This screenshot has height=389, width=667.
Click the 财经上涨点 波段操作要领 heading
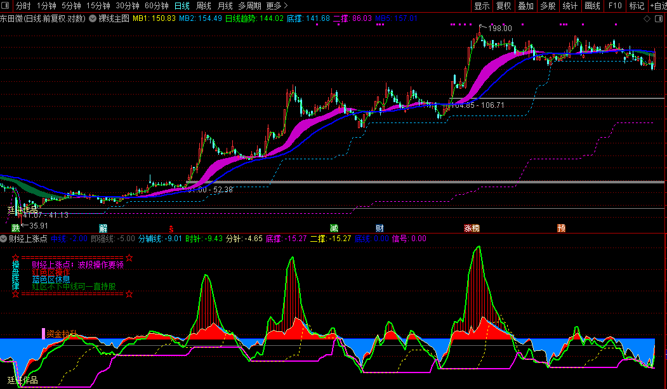[78, 265]
